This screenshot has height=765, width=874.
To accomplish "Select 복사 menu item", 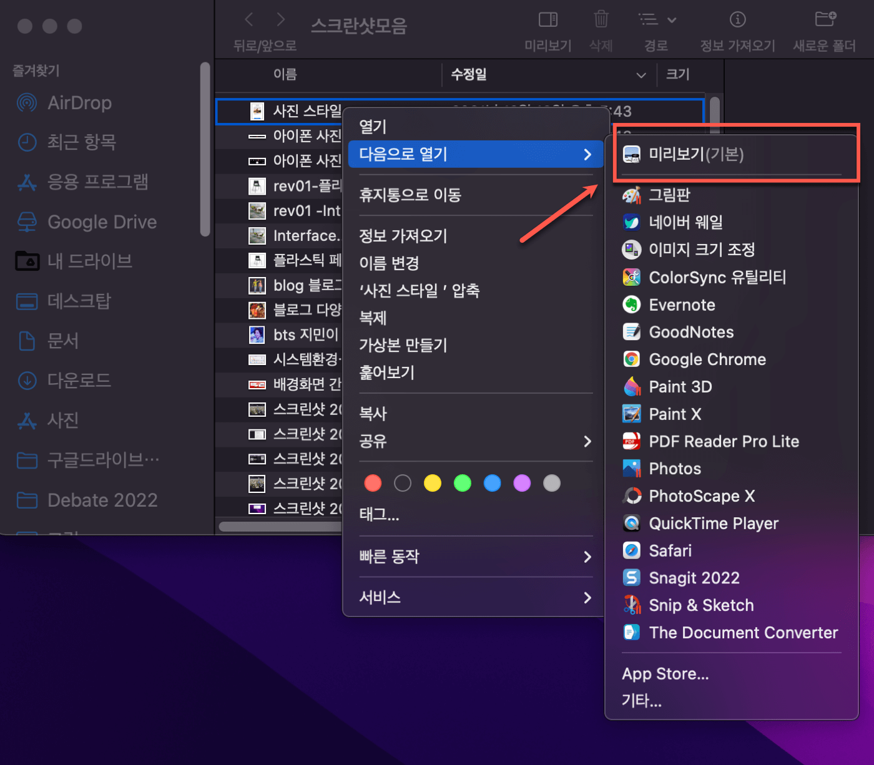I will 476,414.
